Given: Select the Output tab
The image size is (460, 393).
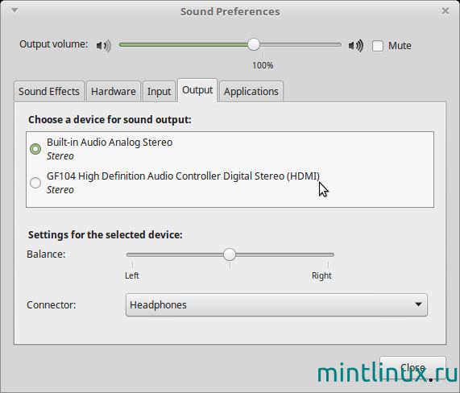Looking at the screenshot, I should pos(197,90).
